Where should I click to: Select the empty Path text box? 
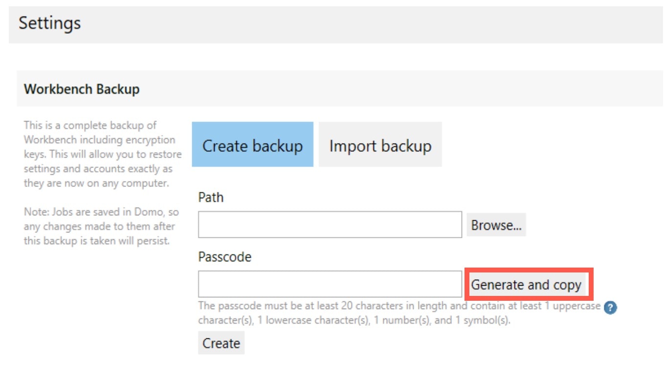coord(330,225)
